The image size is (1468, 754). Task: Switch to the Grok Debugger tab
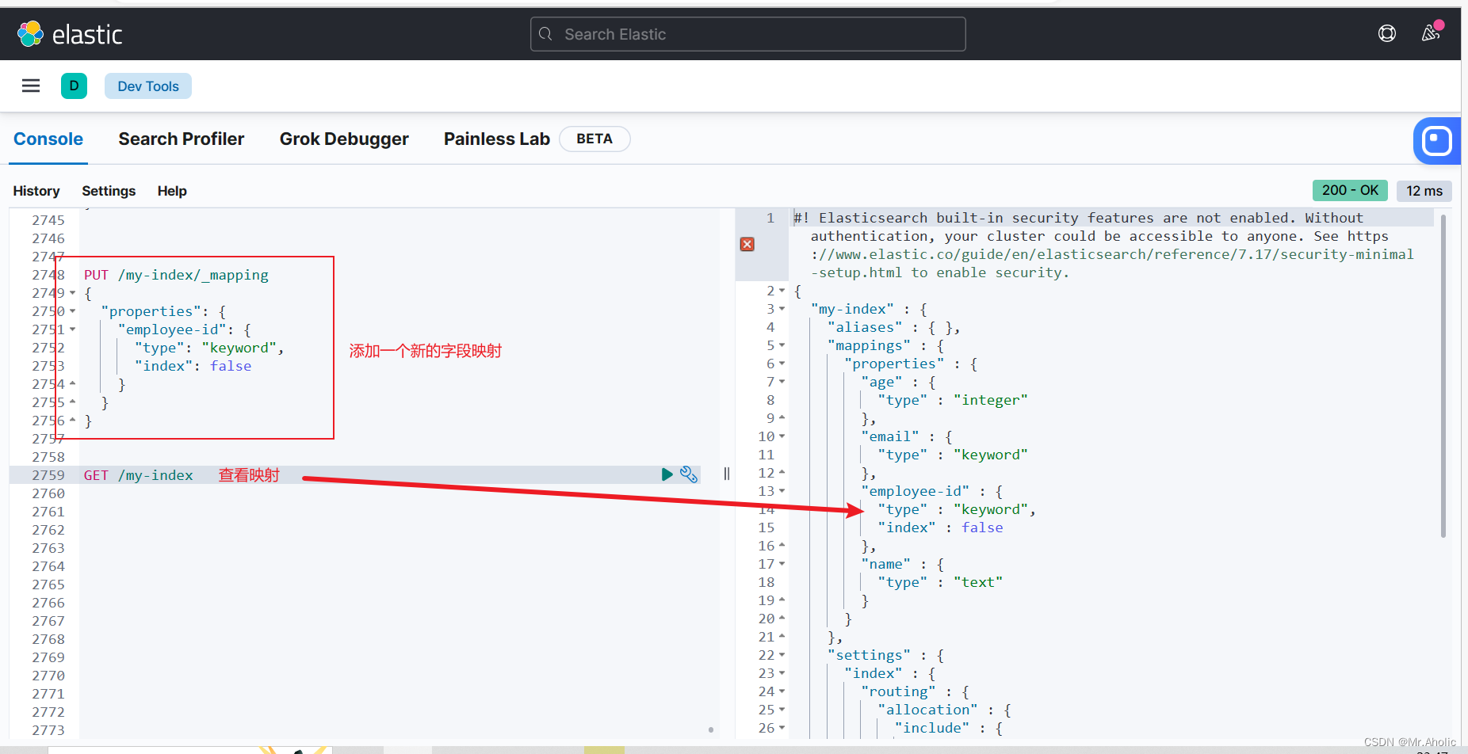344,139
